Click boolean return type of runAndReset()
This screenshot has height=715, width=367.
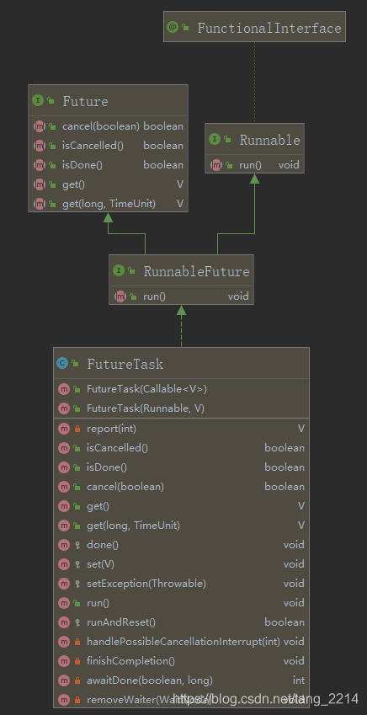285,622
